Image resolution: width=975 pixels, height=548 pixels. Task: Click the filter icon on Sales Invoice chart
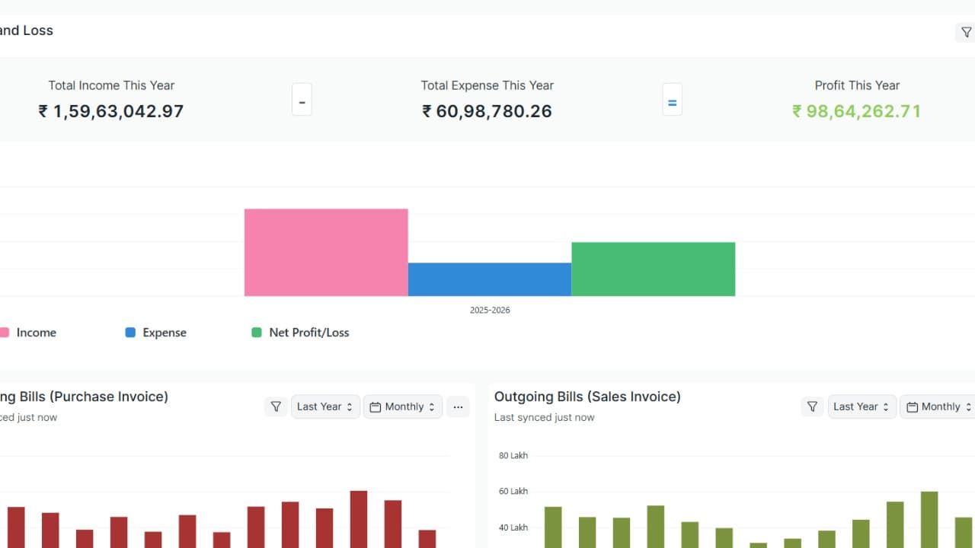point(812,406)
